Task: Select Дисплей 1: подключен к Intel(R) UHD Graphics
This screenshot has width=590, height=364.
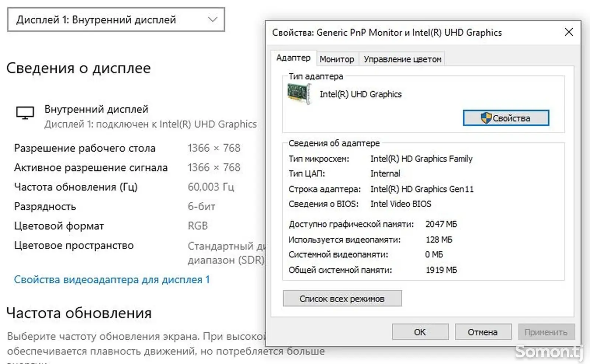Action: point(150,124)
